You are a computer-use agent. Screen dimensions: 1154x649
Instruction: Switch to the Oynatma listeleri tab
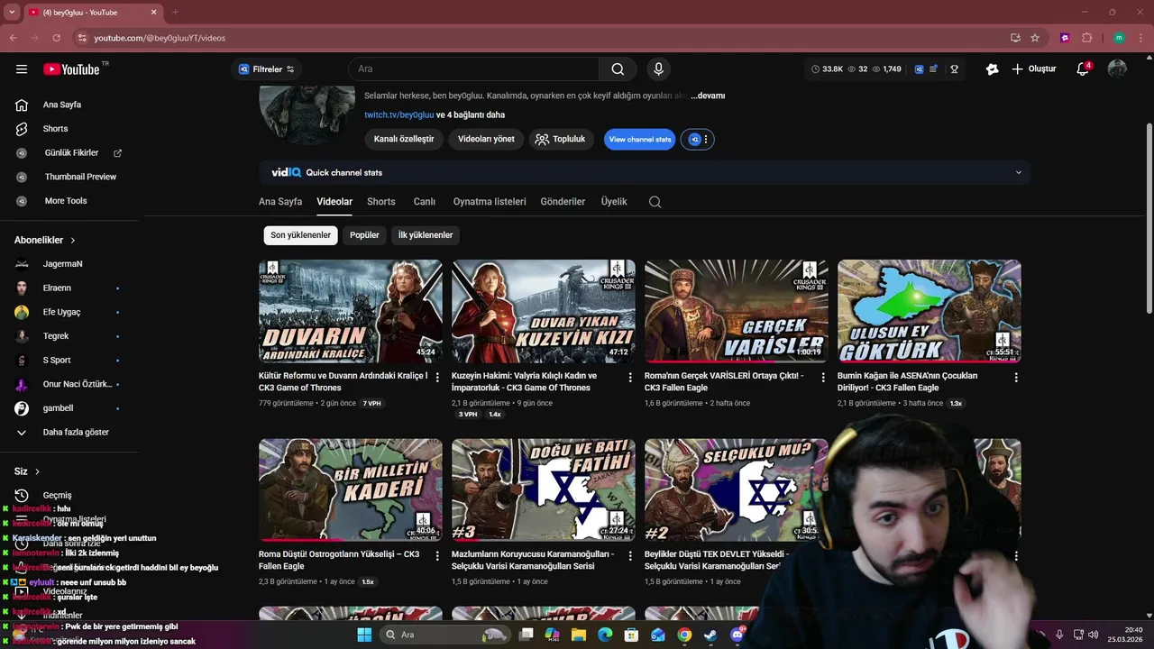click(x=490, y=202)
